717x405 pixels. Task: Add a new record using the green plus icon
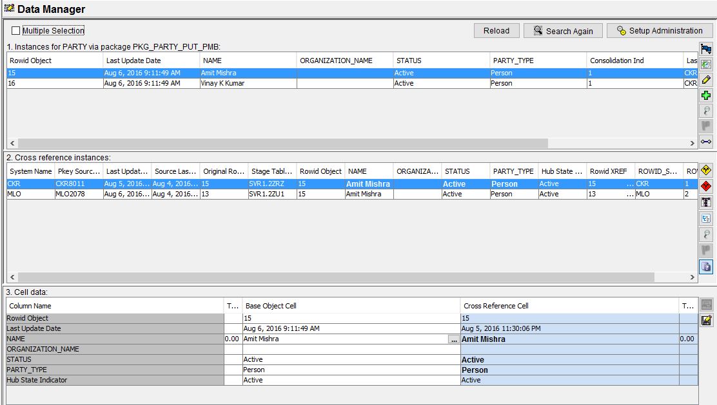[706, 95]
